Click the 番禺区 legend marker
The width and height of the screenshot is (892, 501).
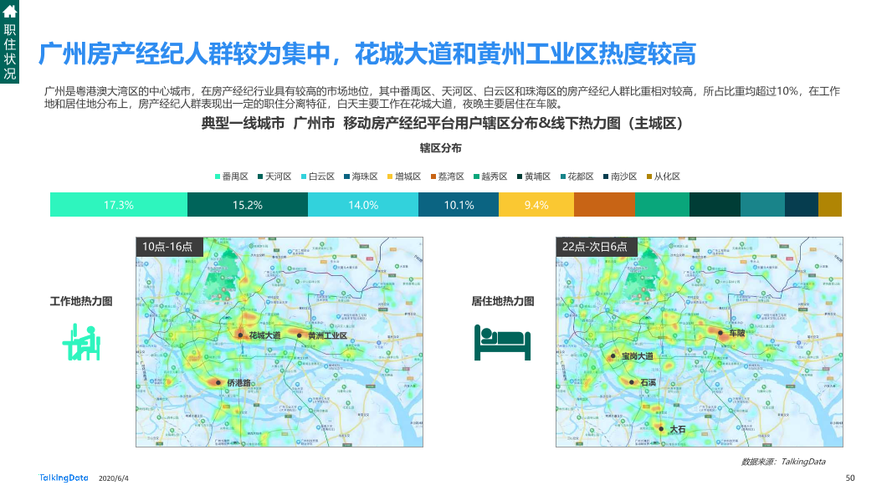pos(217,176)
